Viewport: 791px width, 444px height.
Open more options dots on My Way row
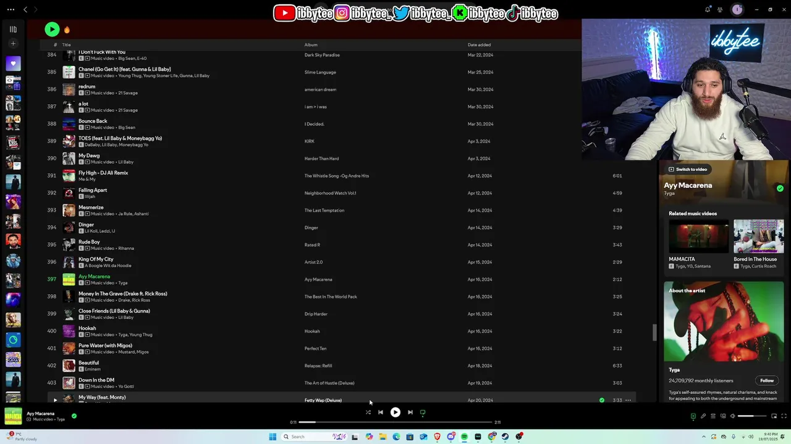[628, 400]
